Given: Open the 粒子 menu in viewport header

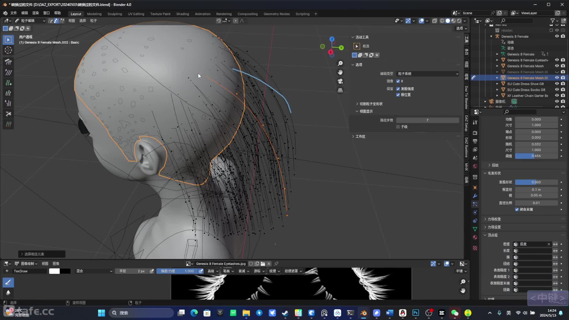Looking at the screenshot, I should [94, 21].
